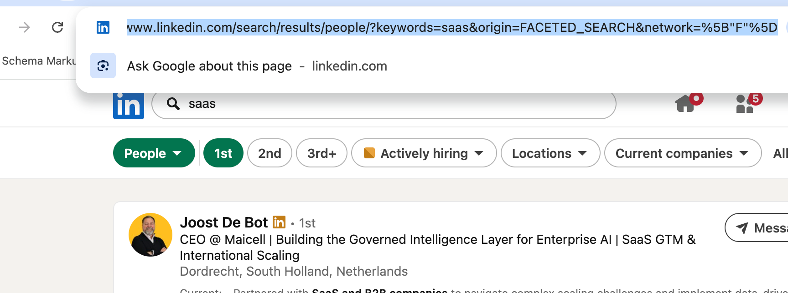Click the magnifier icon in the search box
Image resolution: width=788 pixels, height=293 pixels.
[173, 104]
